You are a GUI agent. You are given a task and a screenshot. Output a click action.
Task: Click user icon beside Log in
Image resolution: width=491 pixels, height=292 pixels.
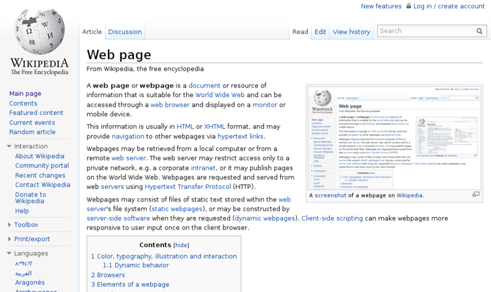click(x=409, y=6)
